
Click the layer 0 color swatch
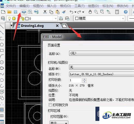(27, 19)
